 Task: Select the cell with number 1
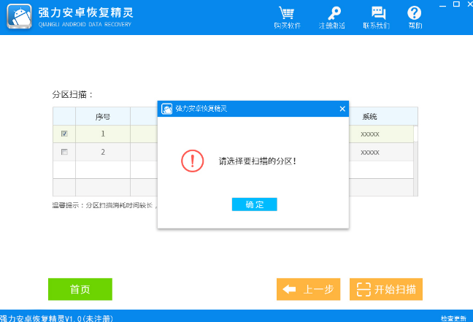click(x=103, y=134)
